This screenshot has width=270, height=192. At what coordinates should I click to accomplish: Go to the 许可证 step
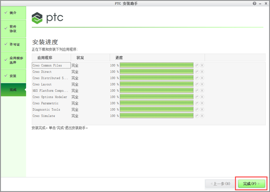click(x=13, y=45)
